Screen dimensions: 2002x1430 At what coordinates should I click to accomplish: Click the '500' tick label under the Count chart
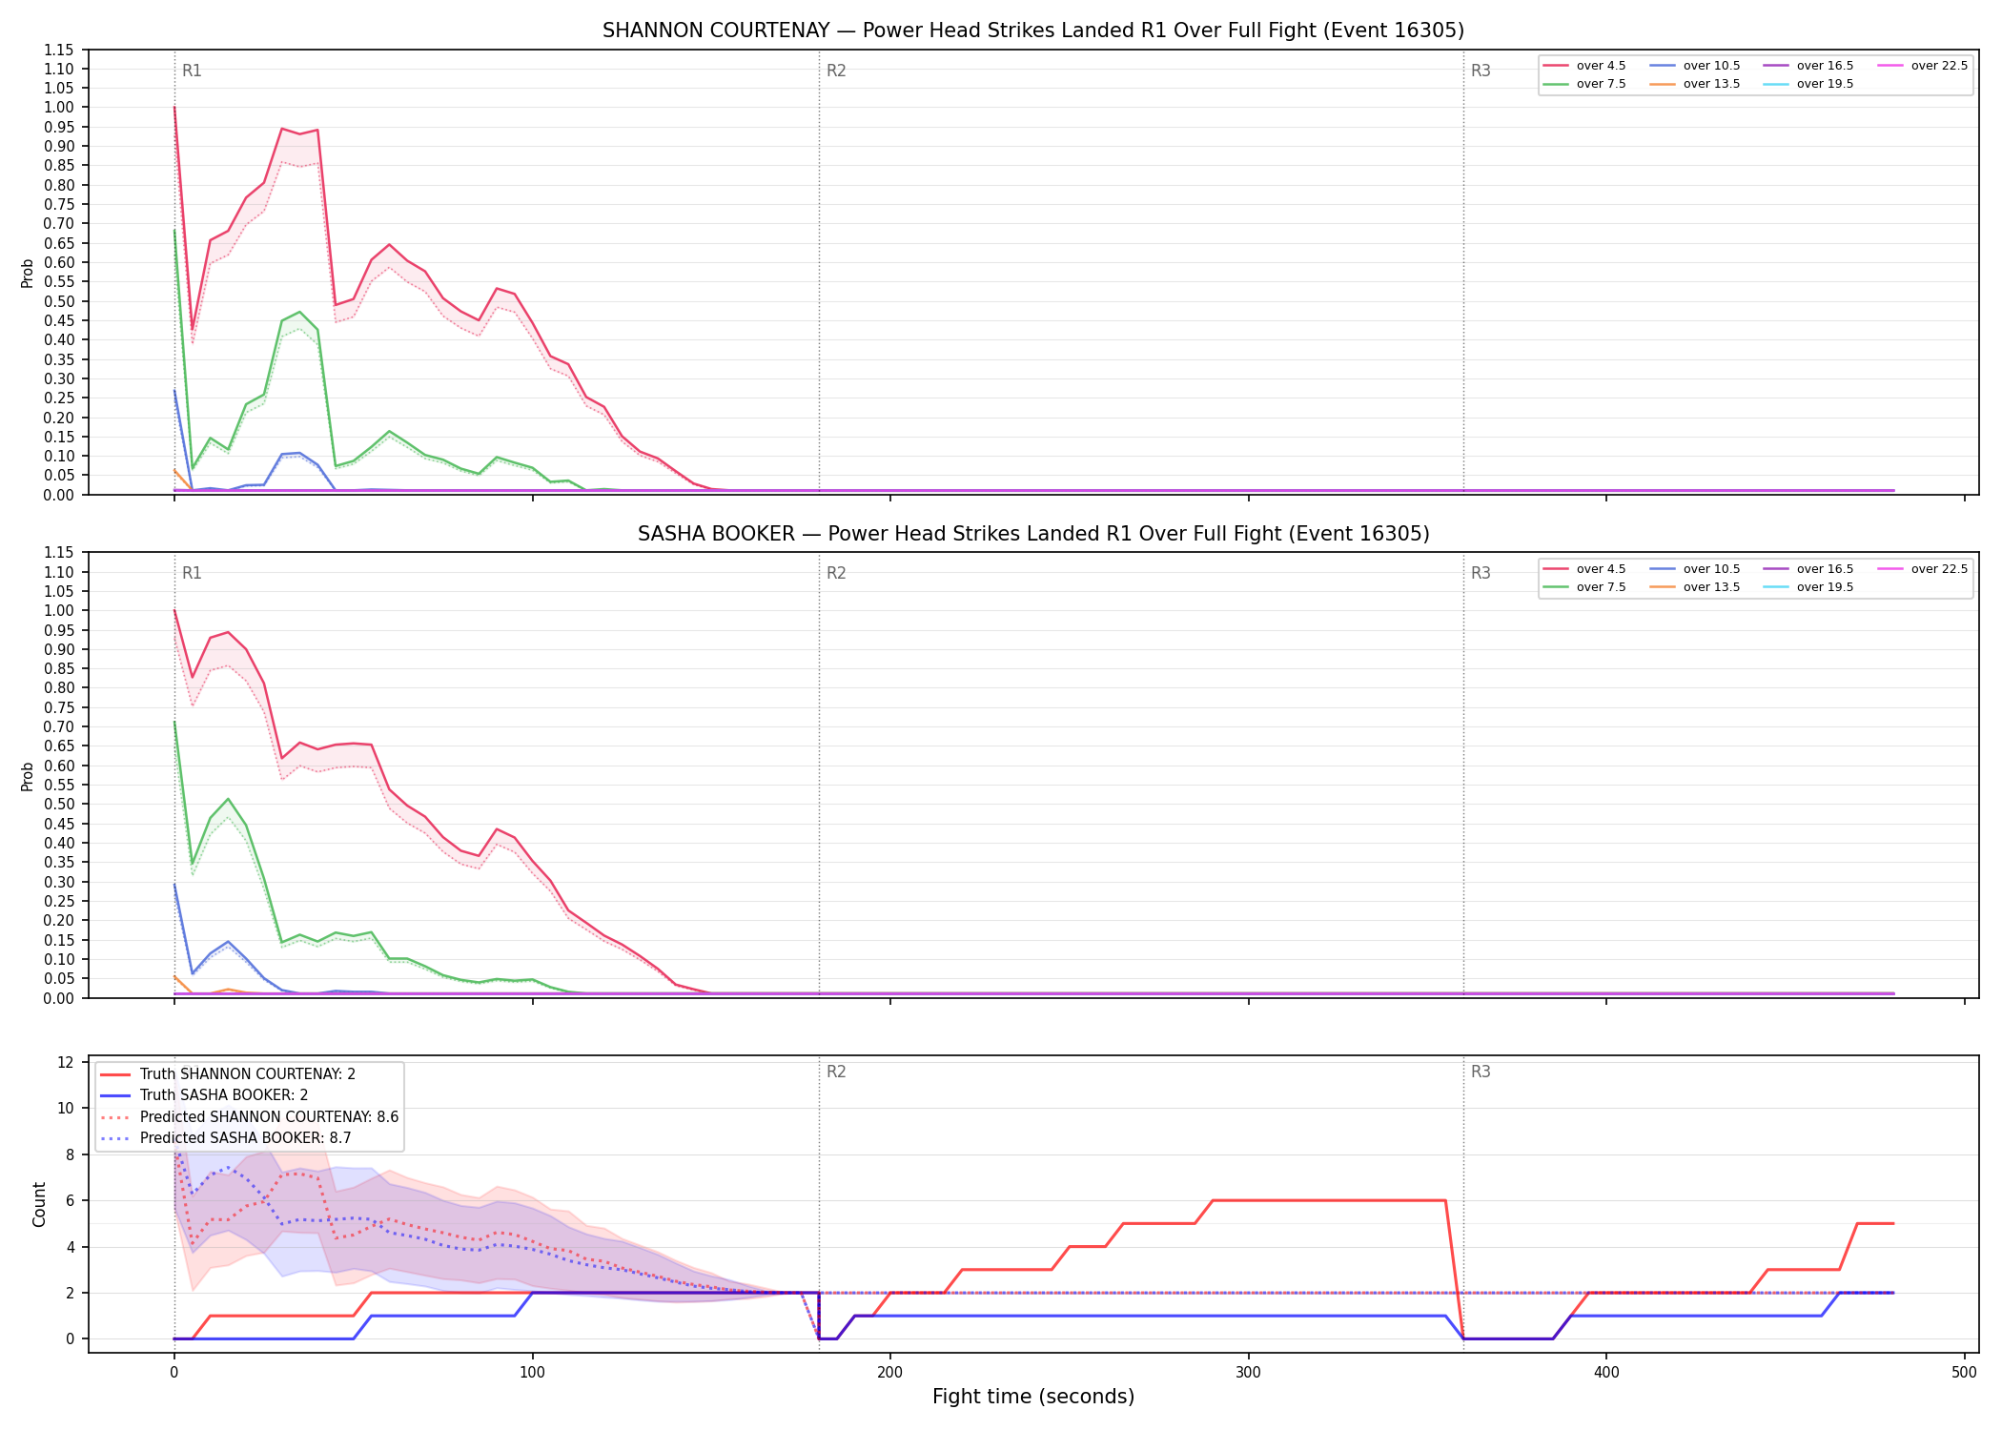click(x=1964, y=1373)
